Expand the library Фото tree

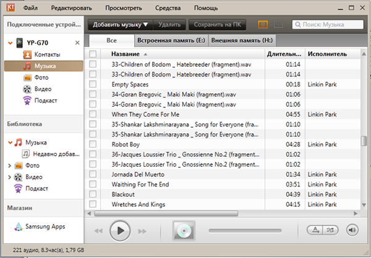click(10, 165)
